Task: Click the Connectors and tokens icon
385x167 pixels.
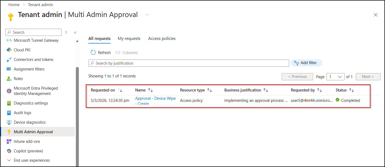Action: [x=9, y=59]
